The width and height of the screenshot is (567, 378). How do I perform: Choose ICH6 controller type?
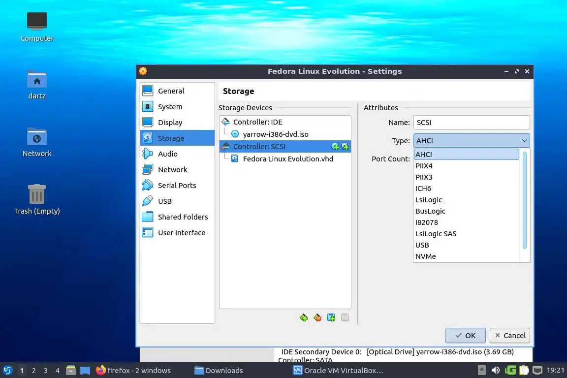[x=467, y=189]
